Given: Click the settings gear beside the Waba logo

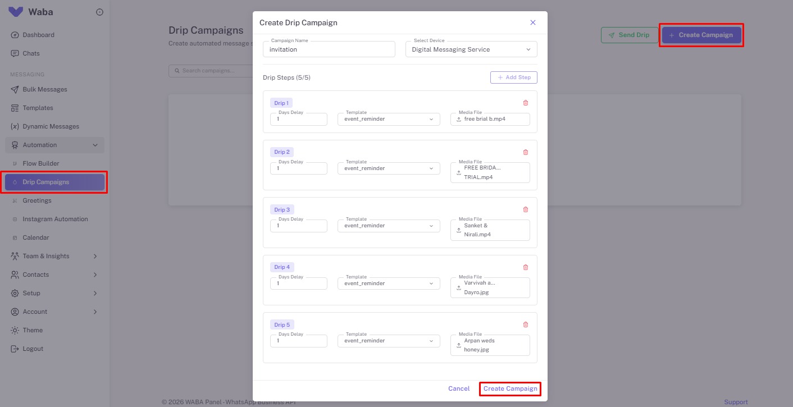Looking at the screenshot, I should (99, 11).
